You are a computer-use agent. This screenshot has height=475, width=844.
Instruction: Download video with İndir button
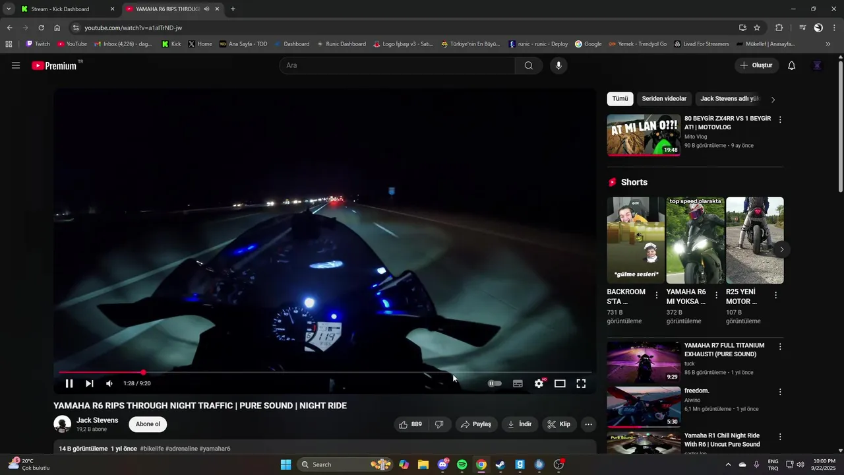coord(520,424)
